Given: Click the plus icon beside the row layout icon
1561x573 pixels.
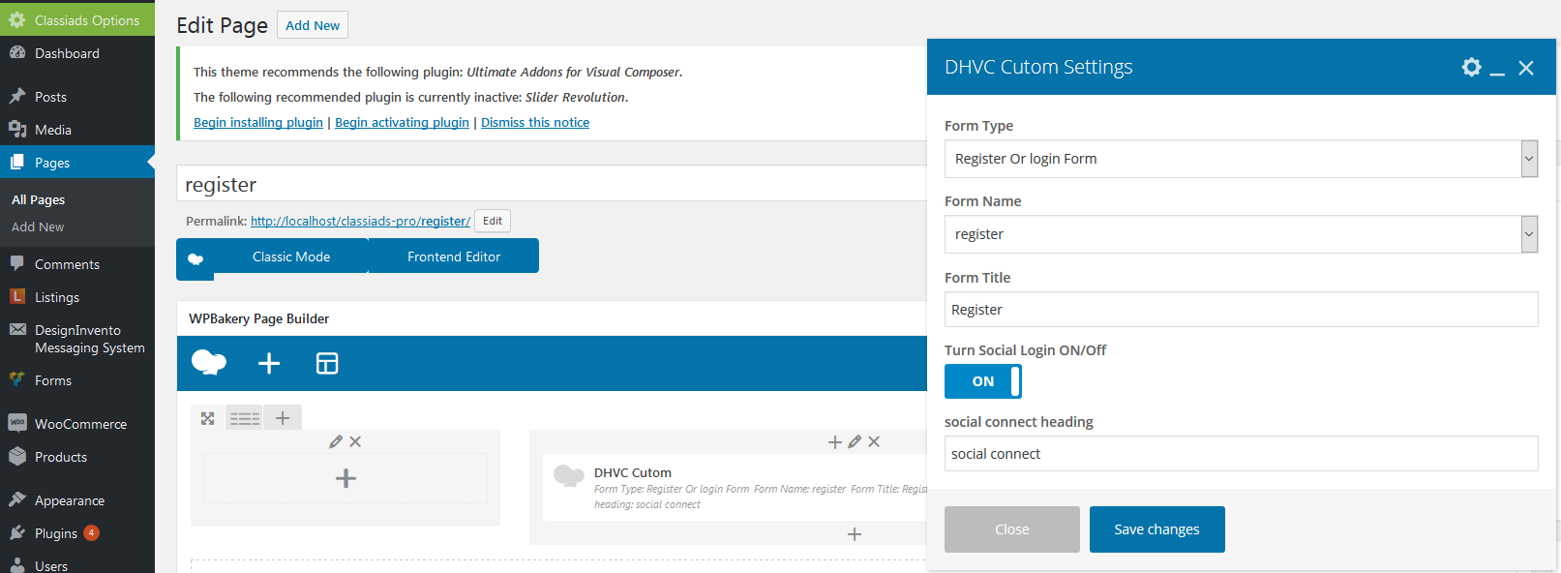Looking at the screenshot, I should [283, 417].
